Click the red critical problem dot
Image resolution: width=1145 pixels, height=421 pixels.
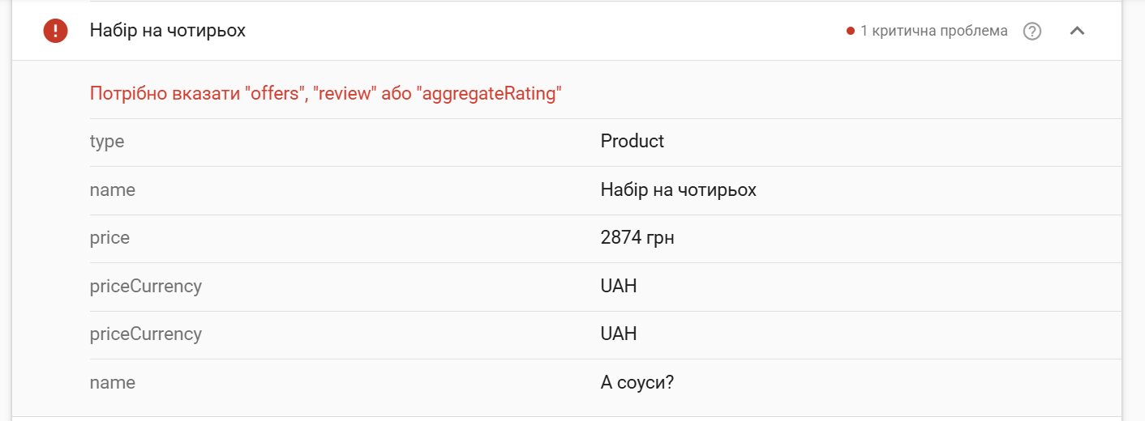click(851, 32)
